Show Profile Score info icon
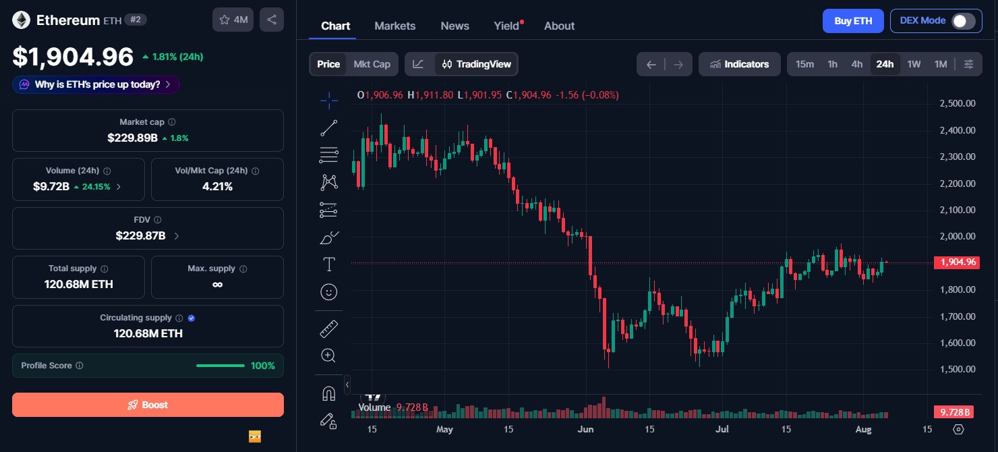 pos(80,366)
